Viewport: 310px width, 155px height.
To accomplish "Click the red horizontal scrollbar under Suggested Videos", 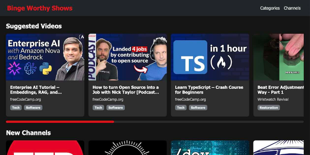I will [60, 122].
